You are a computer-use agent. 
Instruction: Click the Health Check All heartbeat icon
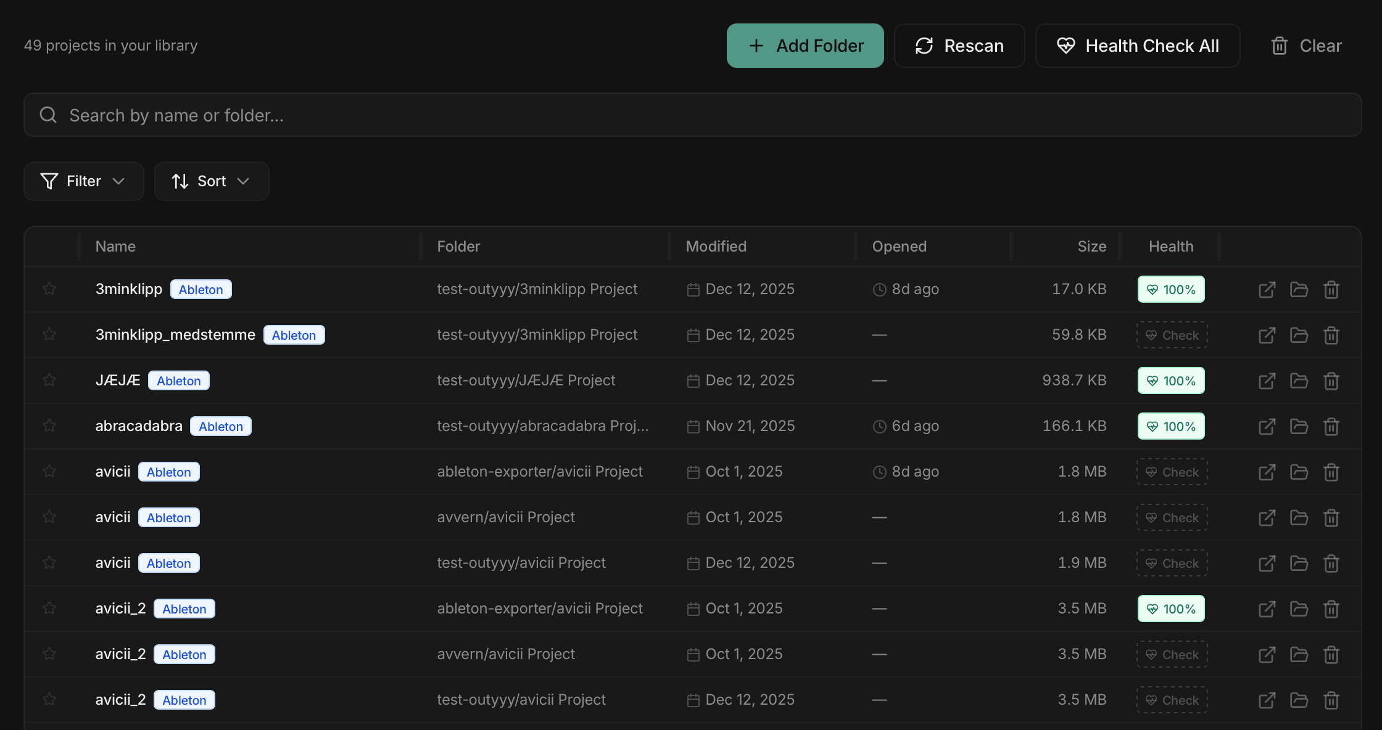point(1065,45)
